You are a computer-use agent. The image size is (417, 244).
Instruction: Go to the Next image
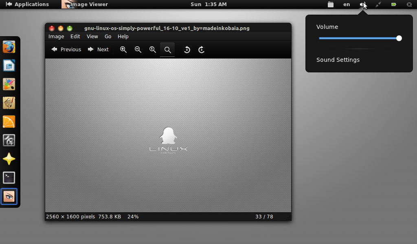click(x=98, y=49)
